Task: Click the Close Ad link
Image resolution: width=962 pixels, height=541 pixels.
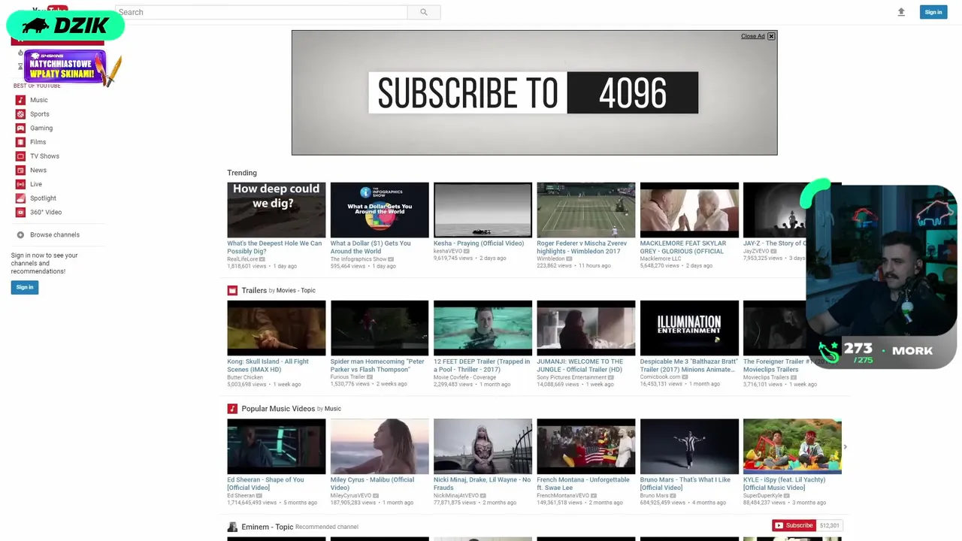Action: click(x=752, y=36)
